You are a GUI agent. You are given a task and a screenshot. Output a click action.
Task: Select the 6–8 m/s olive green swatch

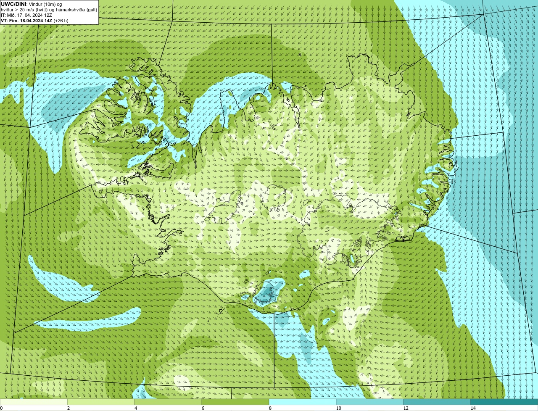tap(235, 402)
